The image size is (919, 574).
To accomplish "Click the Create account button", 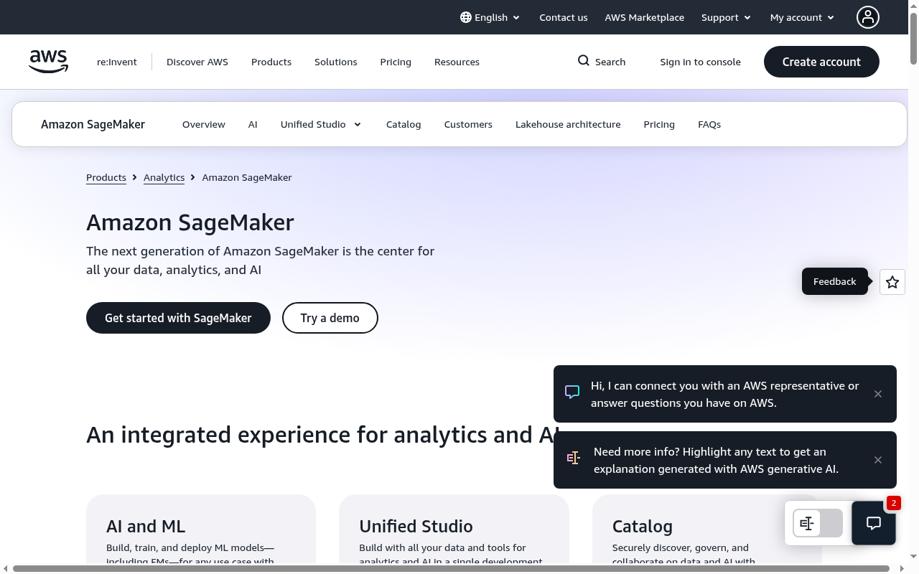I will (x=821, y=62).
